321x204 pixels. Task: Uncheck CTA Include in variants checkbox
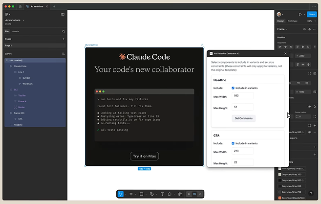coord(233,143)
